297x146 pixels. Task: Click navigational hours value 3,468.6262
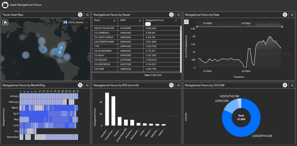coord(151,28)
